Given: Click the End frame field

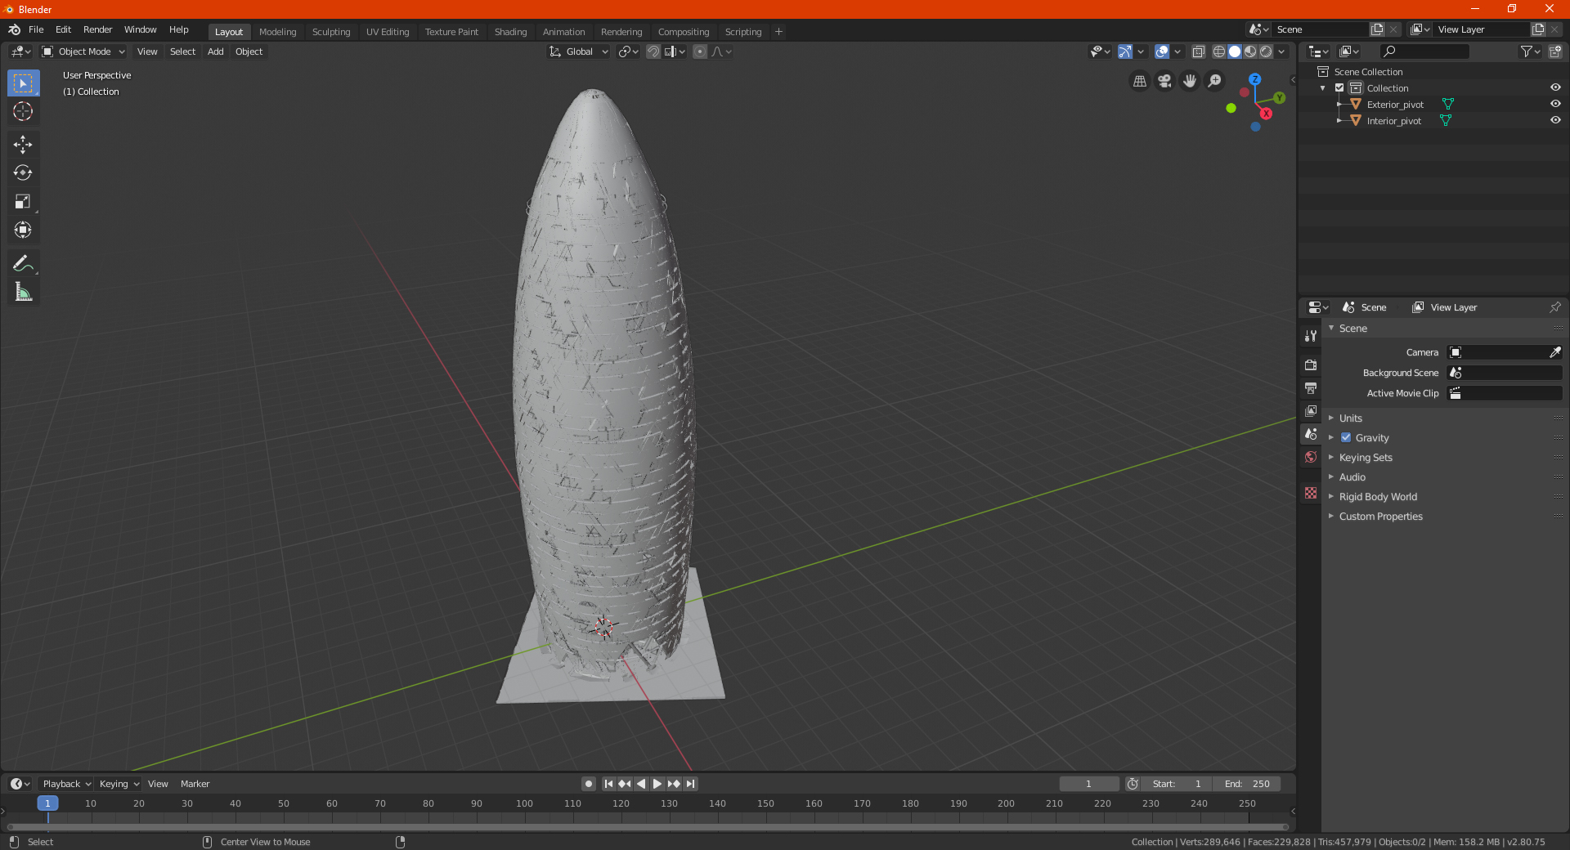Looking at the screenshot, I should pyautogui.click(x=1247, y=784).
